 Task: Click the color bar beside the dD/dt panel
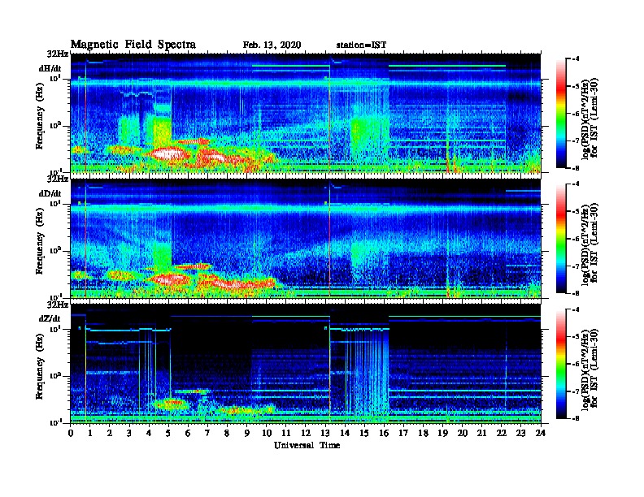pyautogui.click(x=561, y=239)
